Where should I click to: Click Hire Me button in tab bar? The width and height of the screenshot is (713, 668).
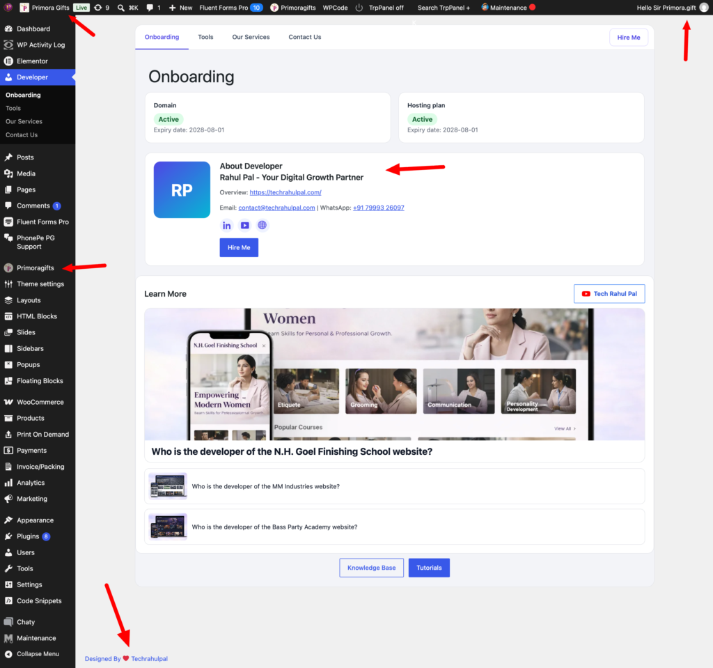coord(629,38)
